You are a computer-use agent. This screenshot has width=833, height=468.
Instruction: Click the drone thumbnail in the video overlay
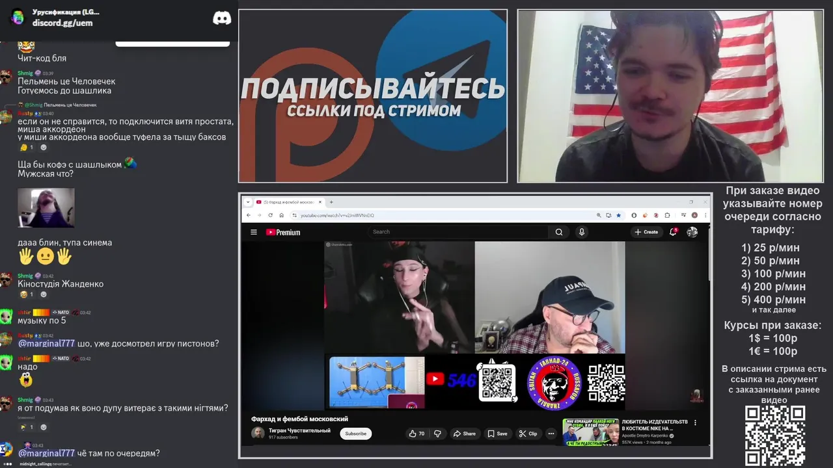point(377,382)
